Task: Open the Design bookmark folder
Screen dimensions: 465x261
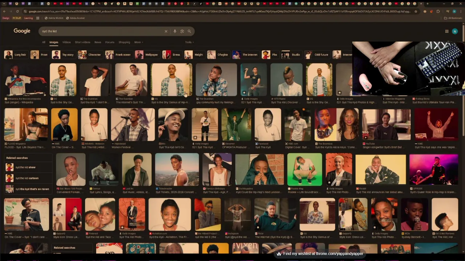Action: click(6, 18)
